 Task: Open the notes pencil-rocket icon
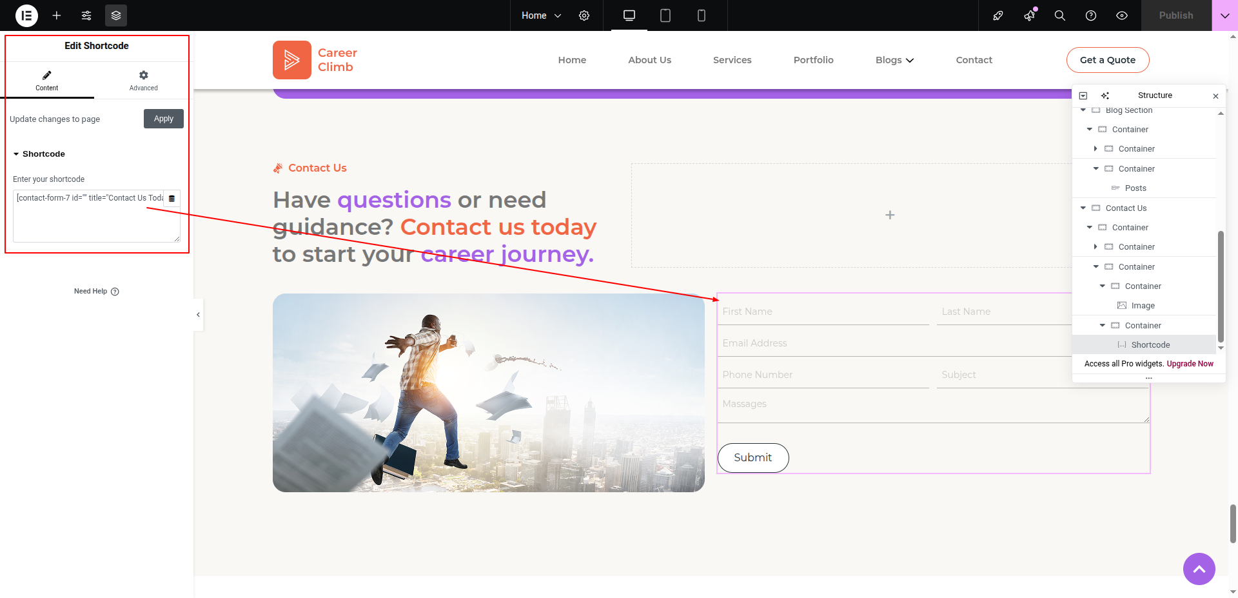point(998,15)
